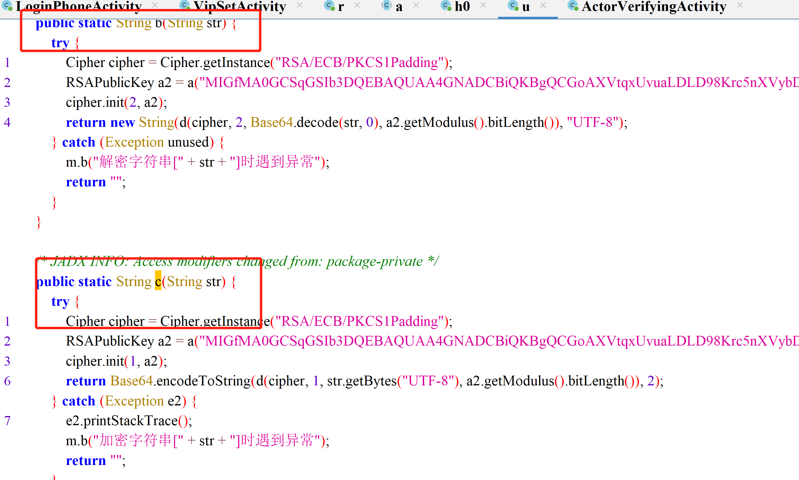Click catch (Exception e2) line
Image resolution: width=799 pixels, height=480 pixels.
tap(124, 401)
